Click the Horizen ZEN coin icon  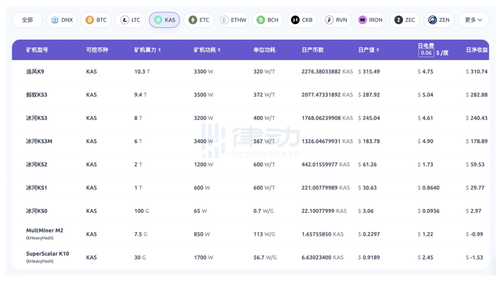[432, 20]
